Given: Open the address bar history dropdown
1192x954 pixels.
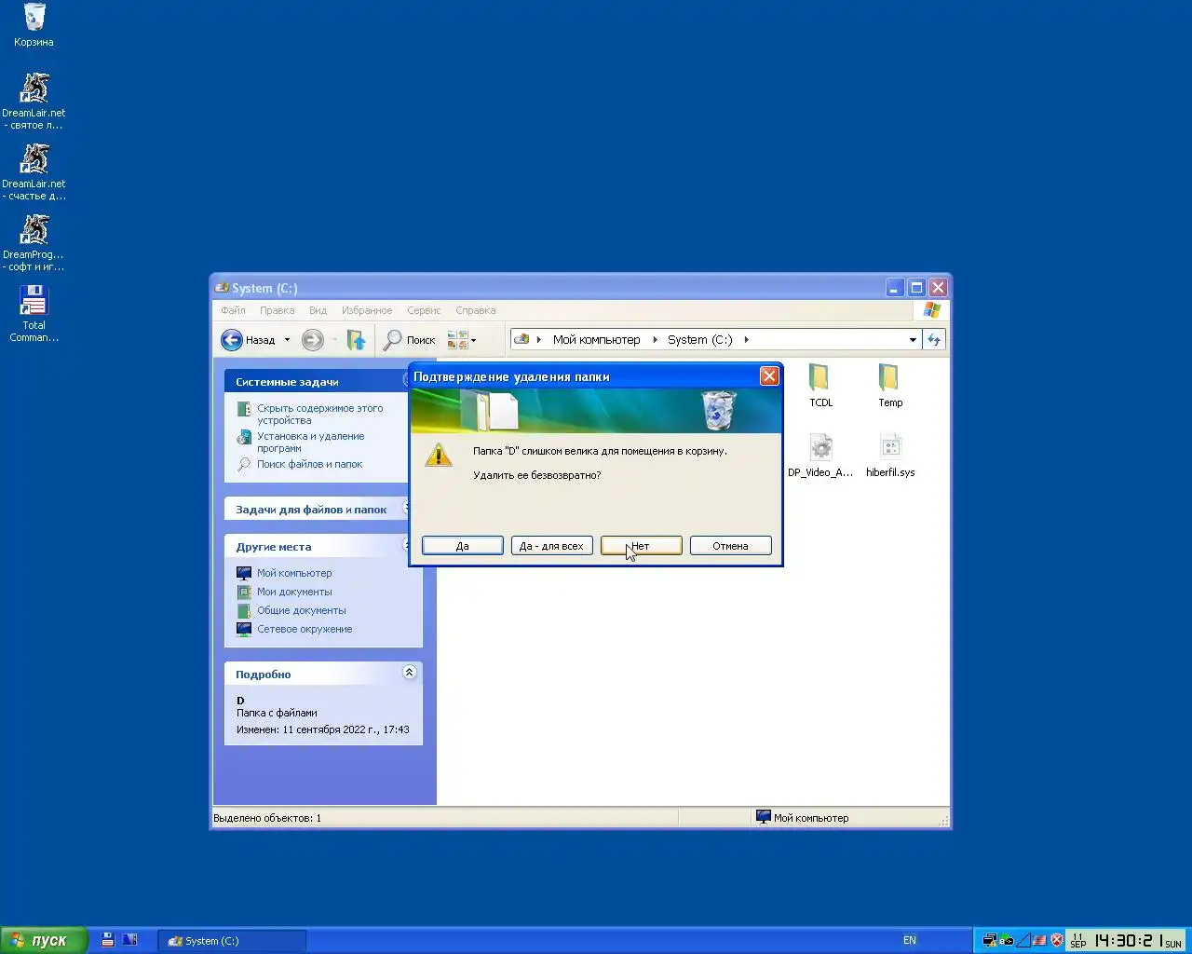Looking at the screenshot, I should click(913, 339).
